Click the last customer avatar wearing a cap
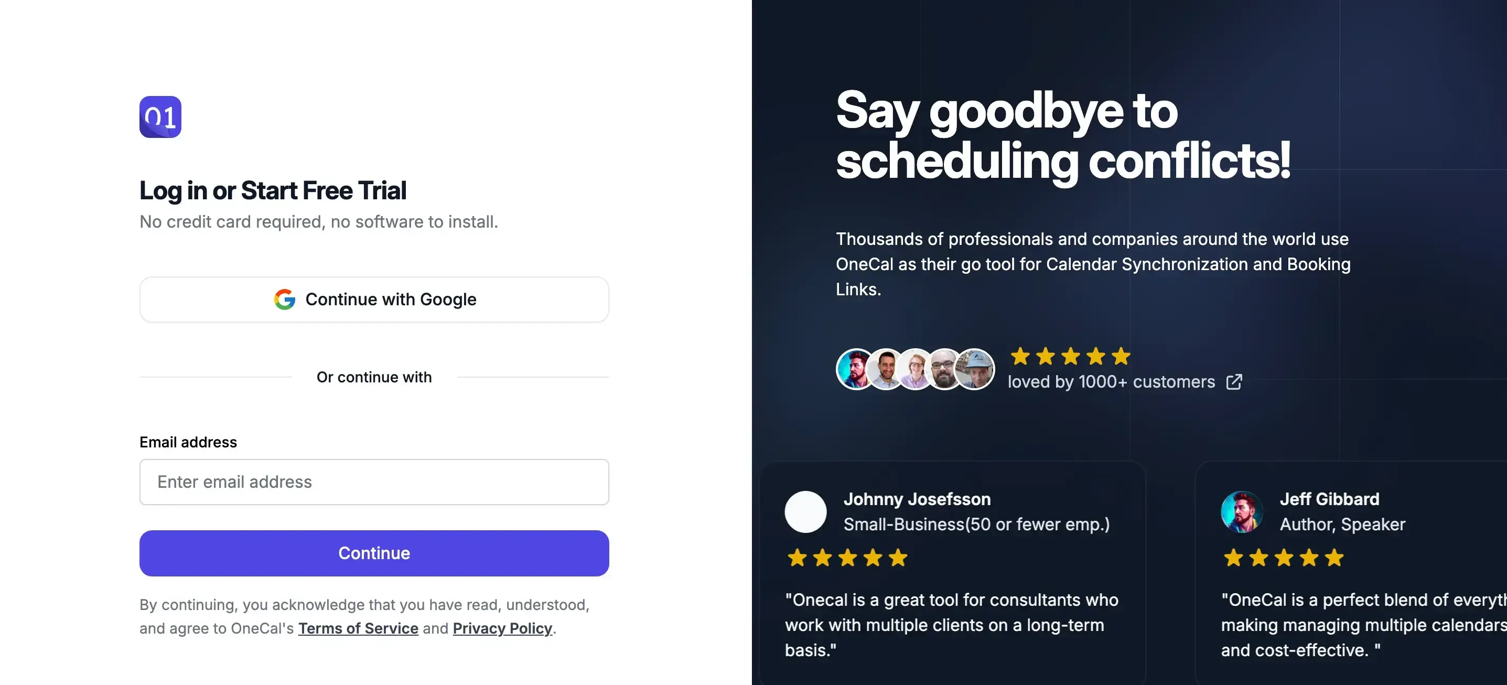 (x=976, y=369)
